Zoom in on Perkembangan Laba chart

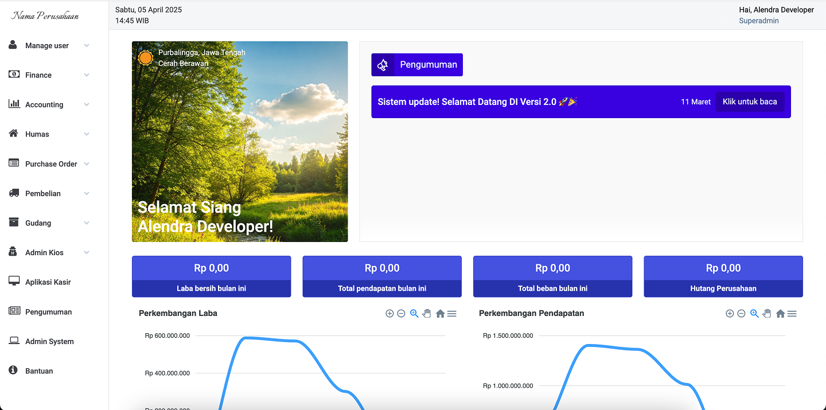pyautogui.click(x=389, y=314)
